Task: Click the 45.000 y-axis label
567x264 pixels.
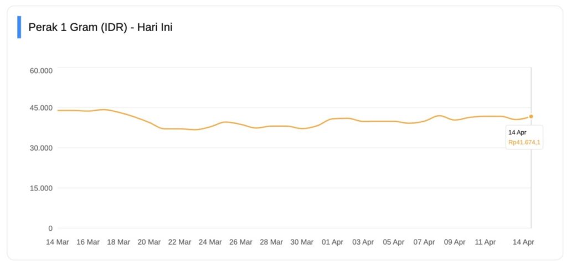Action: click(40, 108)
